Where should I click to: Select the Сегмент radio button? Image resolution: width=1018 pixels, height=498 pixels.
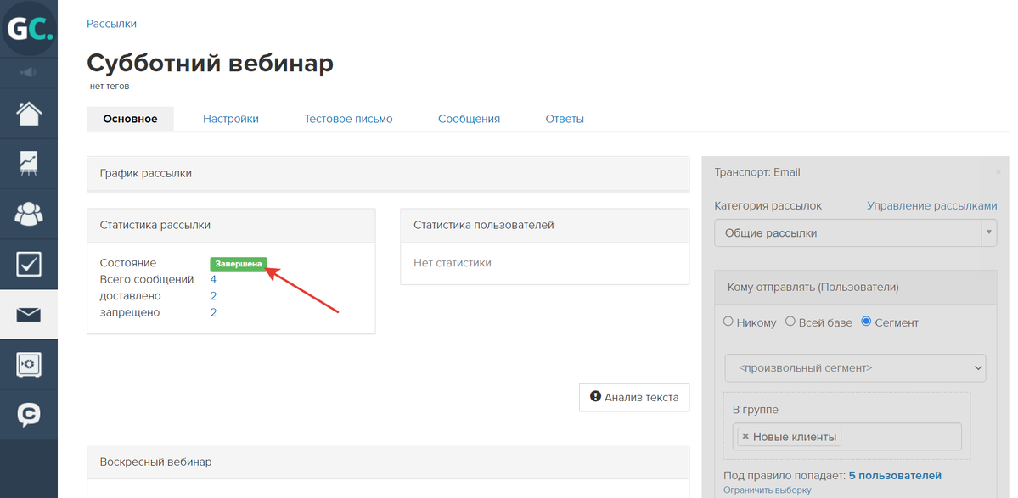pos(866,322)
